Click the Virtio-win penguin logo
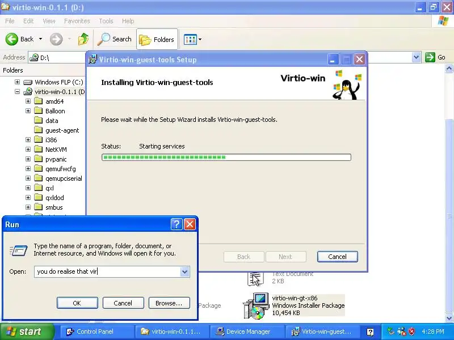The height and width of the screenshot is (340, 454). pos(347,85)
